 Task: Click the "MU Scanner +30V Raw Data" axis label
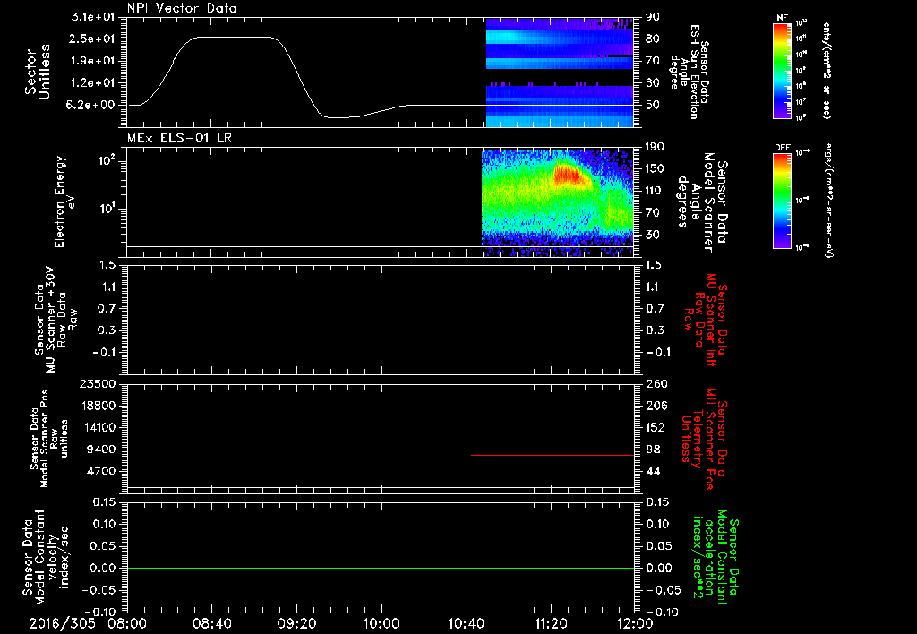point(56,320)
